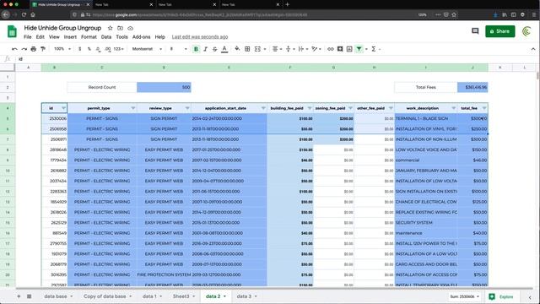Insert a chart
Image resolution: width=540 pixels, height=304 pixels.
point(349,49)
